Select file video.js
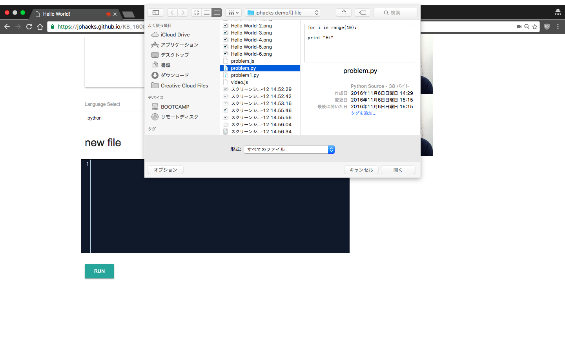The image size is (565, 358). 260,82
